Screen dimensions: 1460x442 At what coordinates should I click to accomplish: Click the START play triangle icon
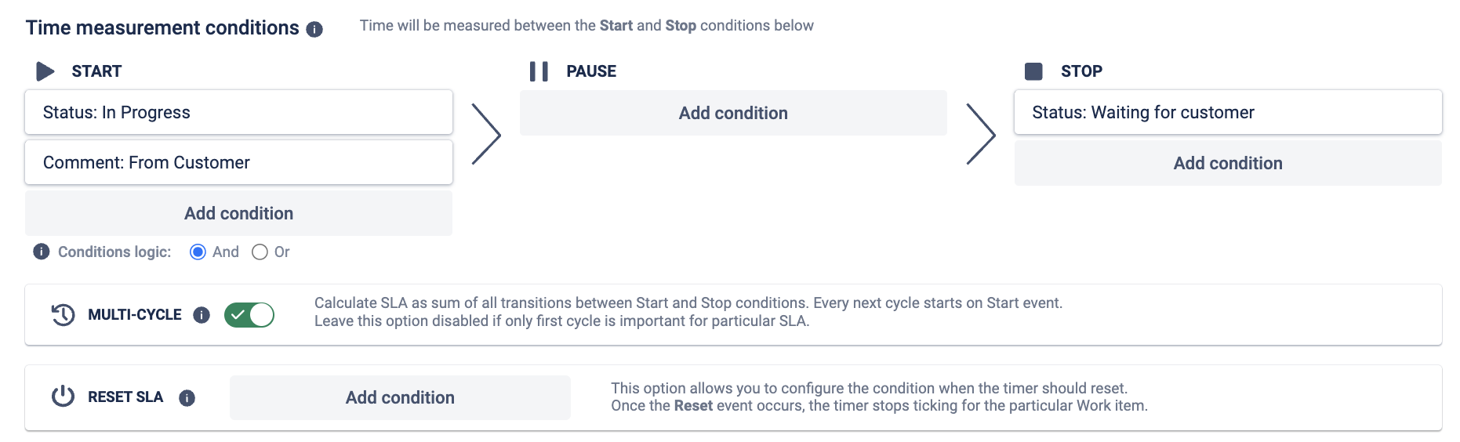click(x=45, y=71)
